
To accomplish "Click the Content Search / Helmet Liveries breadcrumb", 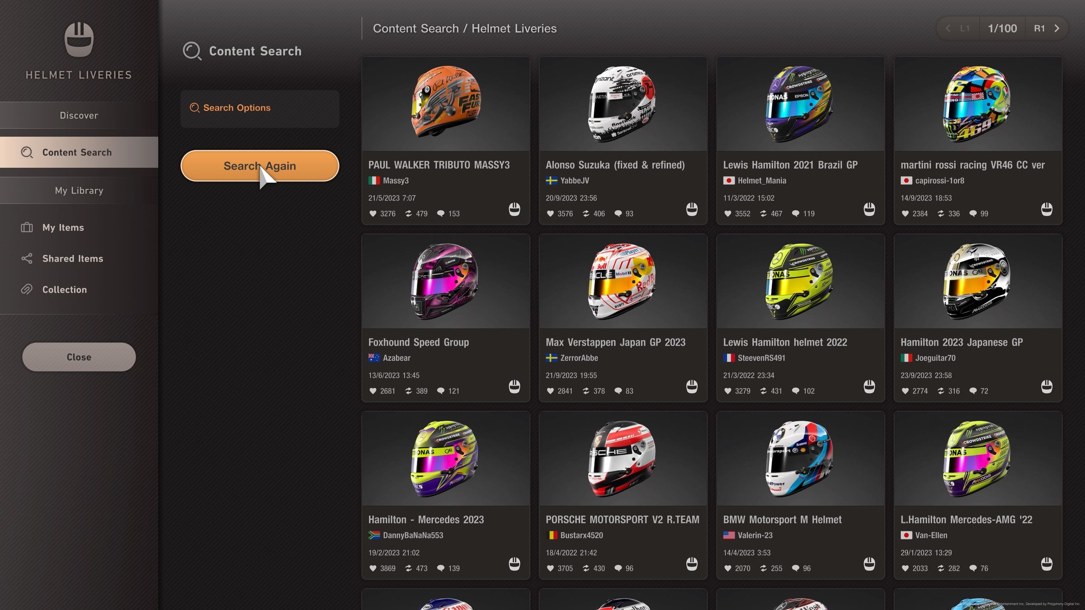I will 465,28.
